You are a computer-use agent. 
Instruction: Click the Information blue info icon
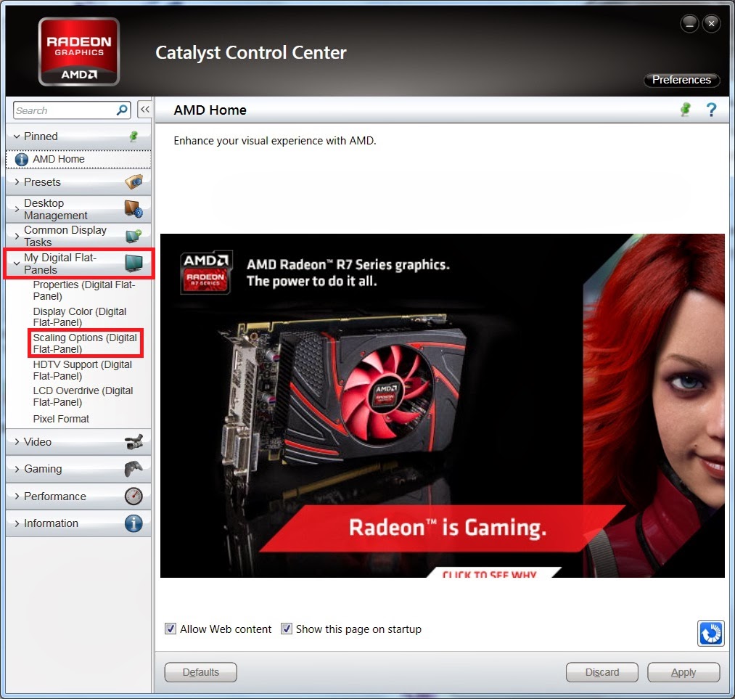pyautogui.click(x=134, y=523)
